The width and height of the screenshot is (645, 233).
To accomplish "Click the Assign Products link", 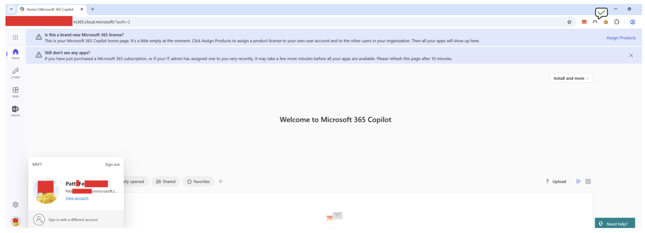I will point(621,38).
